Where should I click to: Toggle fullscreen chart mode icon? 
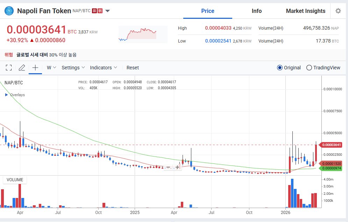pyautogui.click(x=9, y=68)
